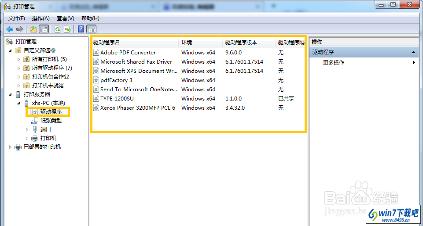The height and width of the screenshot is (226, 423).
Task: Sort by the 环境 column header
Action: [201, 43]
